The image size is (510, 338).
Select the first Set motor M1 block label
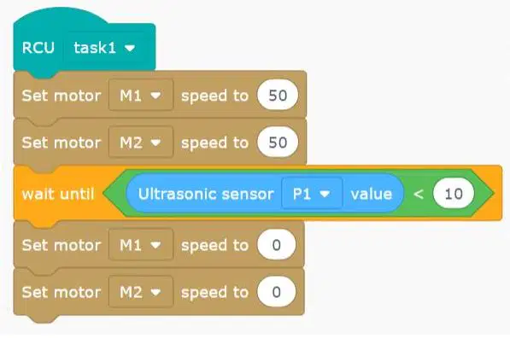coord(62,96)
